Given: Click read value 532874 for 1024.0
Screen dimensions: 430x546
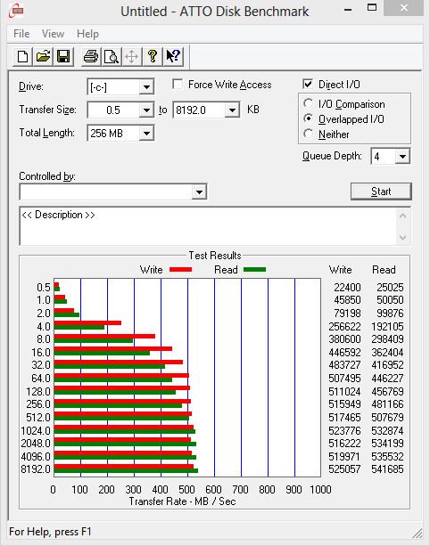Looking at the screenshot, I should [387, 431].
